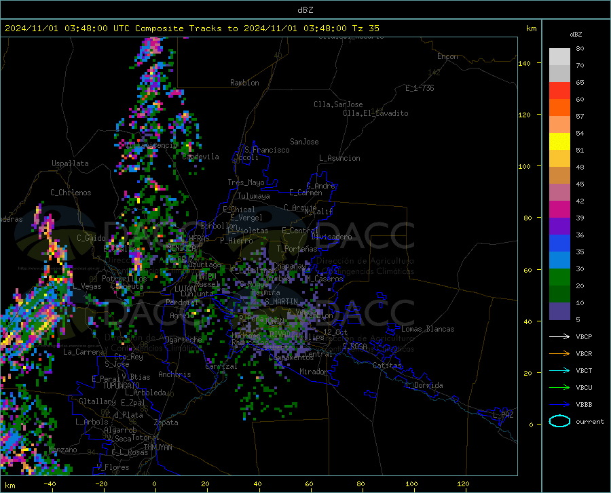Screen dimensions: 611x493
Task: Click the Mirador place label
Action: [314, 372]
